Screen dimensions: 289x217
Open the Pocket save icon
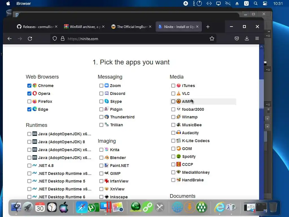tap(237, 38)
